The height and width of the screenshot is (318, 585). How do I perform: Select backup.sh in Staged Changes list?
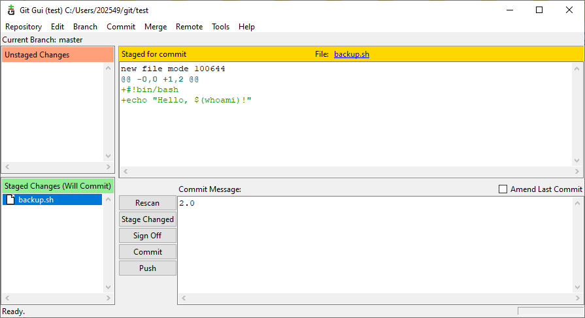click(x=52, y=199)
